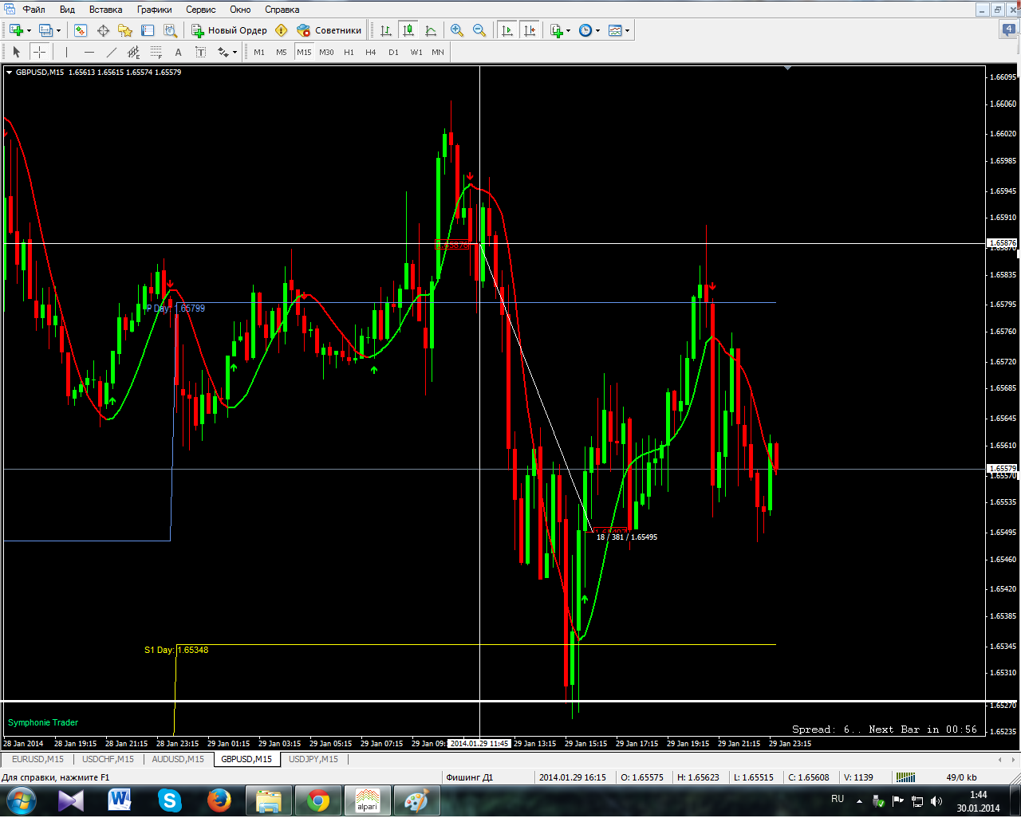Open the Templates icon
Screen dimensions: 1021x818
coord(615,30)
